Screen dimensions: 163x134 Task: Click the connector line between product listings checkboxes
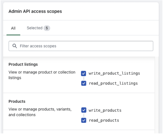point(84,78)
